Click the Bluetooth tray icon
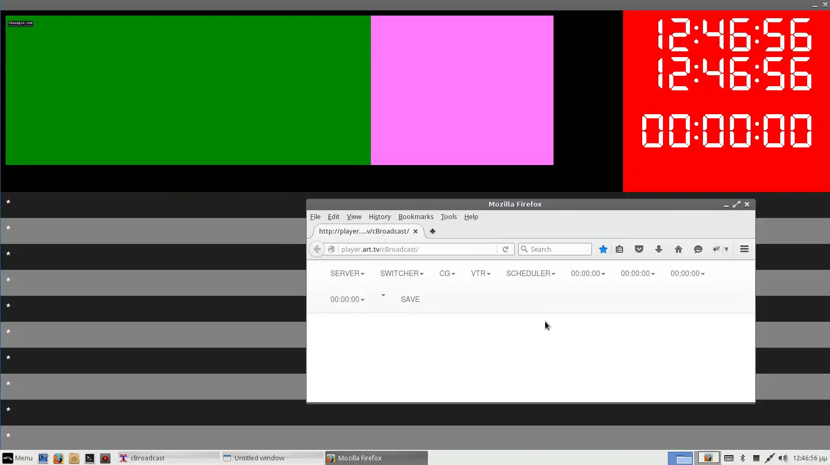830x465 pixels. tap(743, 458)
